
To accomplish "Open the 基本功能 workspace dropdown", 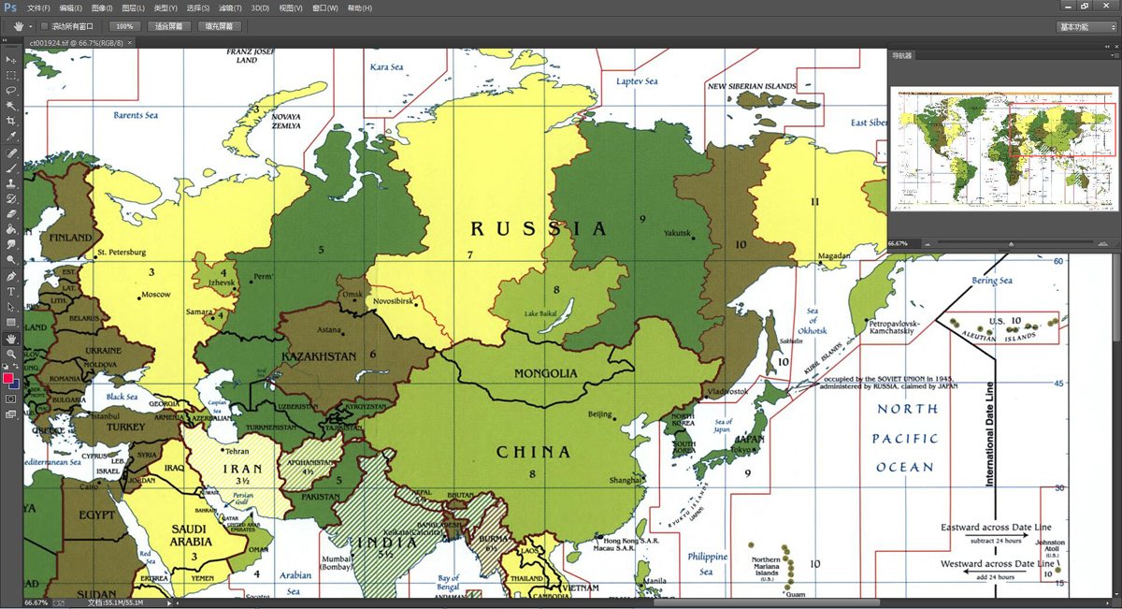I will pyautogui.click(x=1086, y=27).
